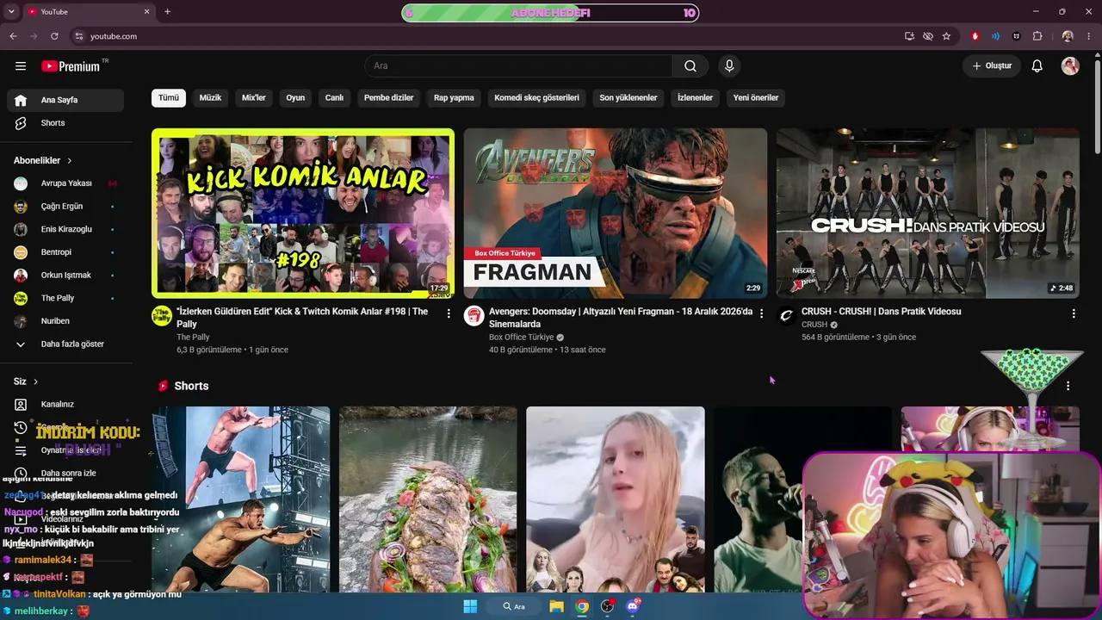Open the Orkun Işıtmak subscription

pos(65,276)
